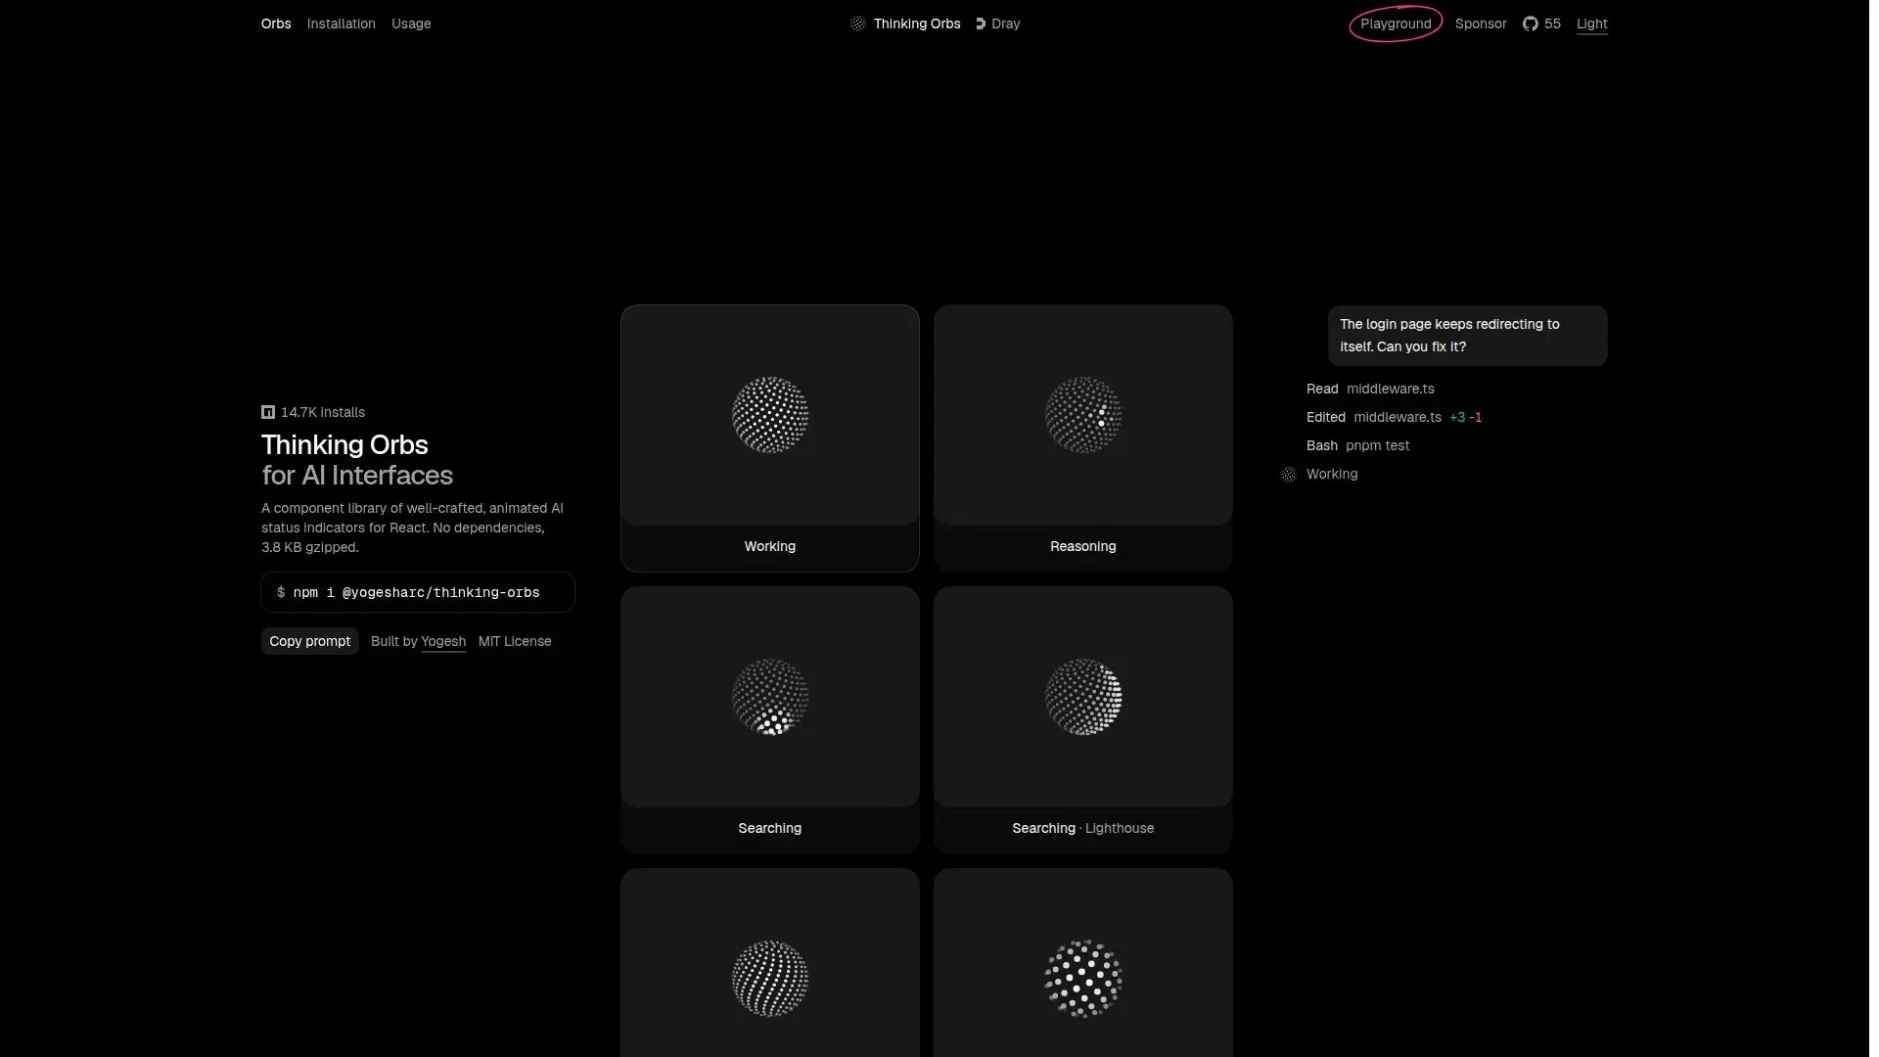Click the Copy prompt button
The width and height of the screenshot is (1879, 1057).
pos(310,641)
